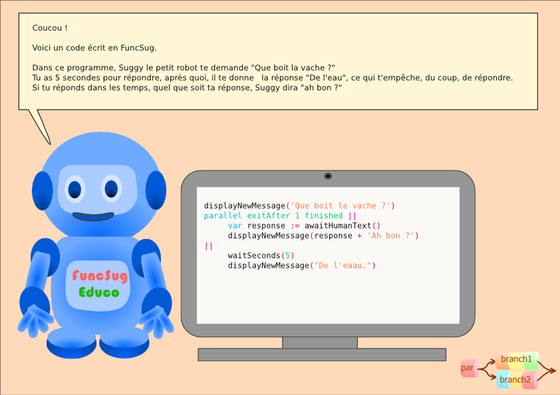
Task: Click the awaitHumanText() function call
Action: [342, 225]
